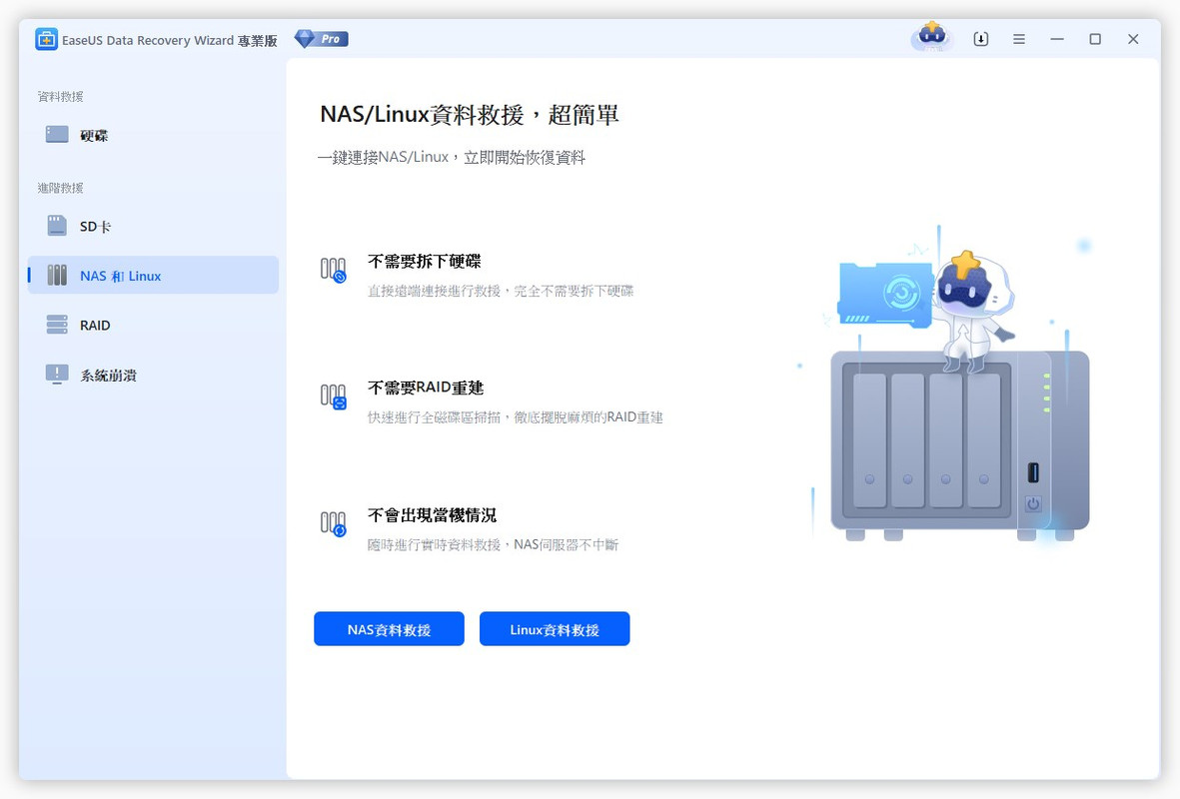Click the text 直接遠端連接進行救援，完全不需要拆下硬碟
Screen dimensions: 1180x799
click(x=501, y=292)
